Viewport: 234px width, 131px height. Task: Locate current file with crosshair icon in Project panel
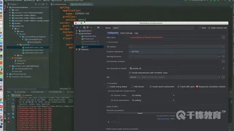(x=36, y=4)
